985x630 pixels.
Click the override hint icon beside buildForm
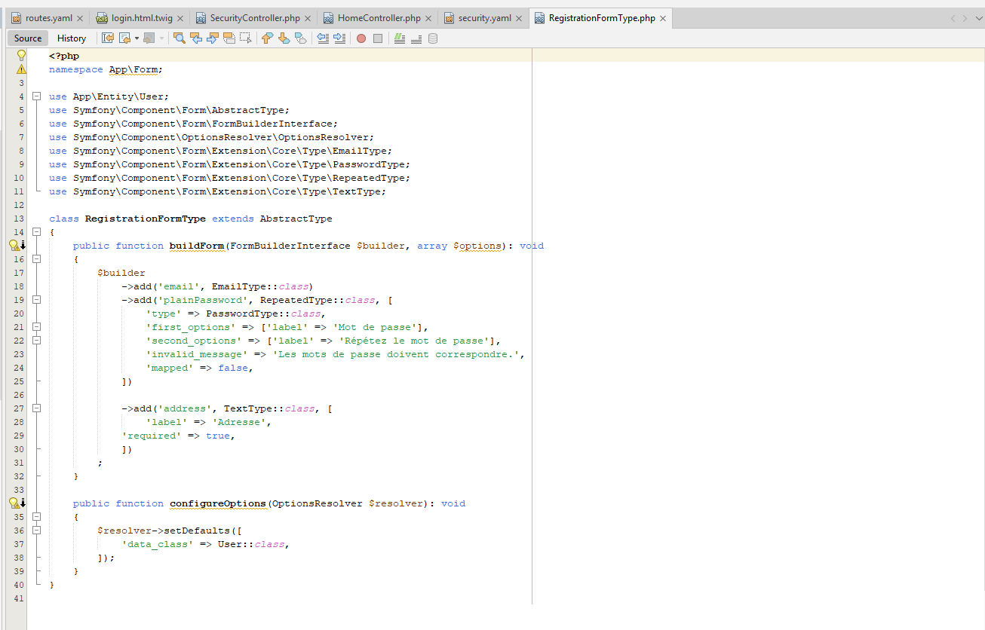tap(17, 246)
